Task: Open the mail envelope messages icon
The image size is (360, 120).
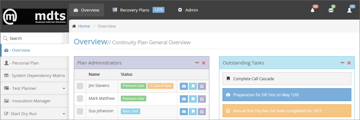Action: pos(331,10)
